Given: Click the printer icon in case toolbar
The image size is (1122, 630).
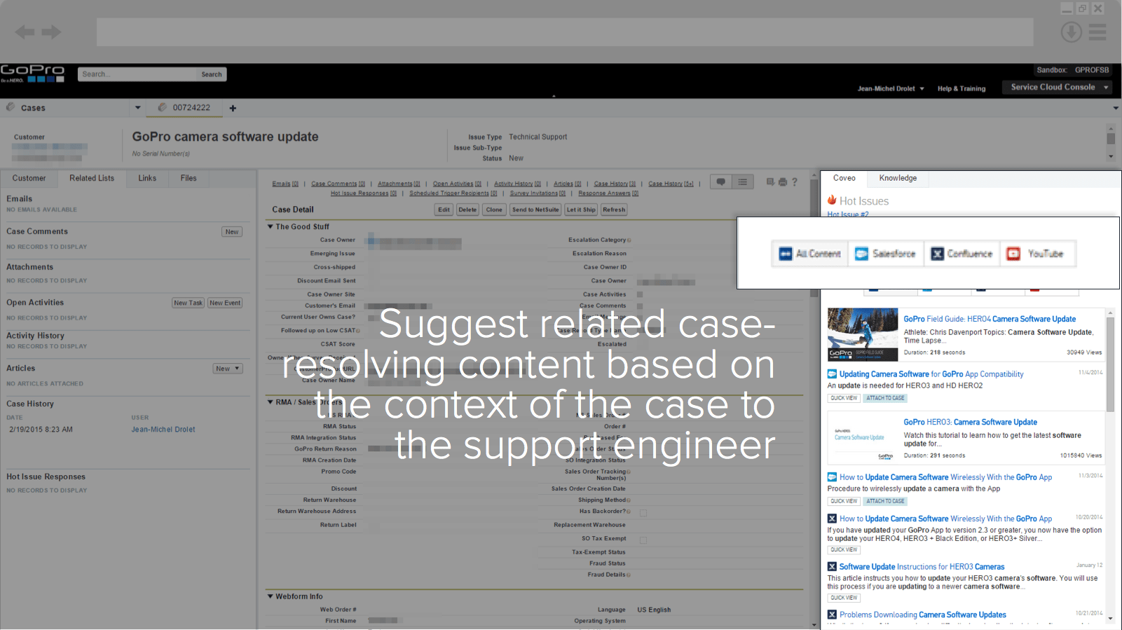Looking at the screenshot, I should [782, 182].
